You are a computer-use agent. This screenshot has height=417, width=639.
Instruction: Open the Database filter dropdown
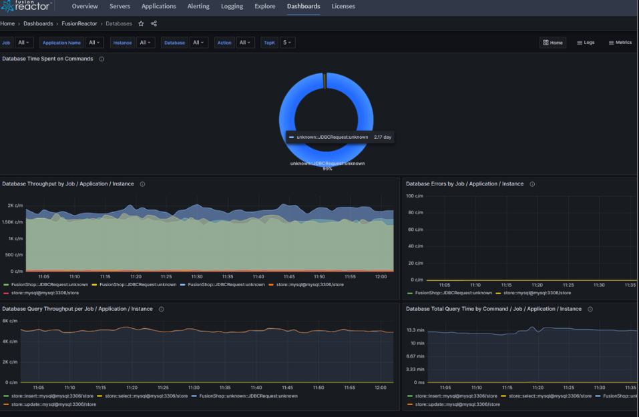[x=198, y=42]
